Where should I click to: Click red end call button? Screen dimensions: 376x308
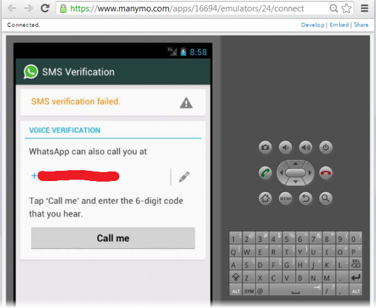coord(326,173)
